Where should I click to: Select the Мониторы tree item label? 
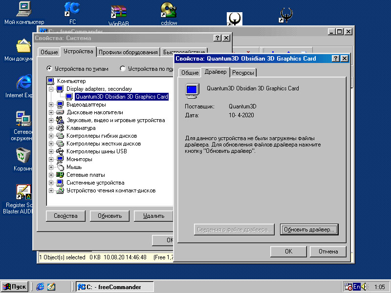click(79, 159)
